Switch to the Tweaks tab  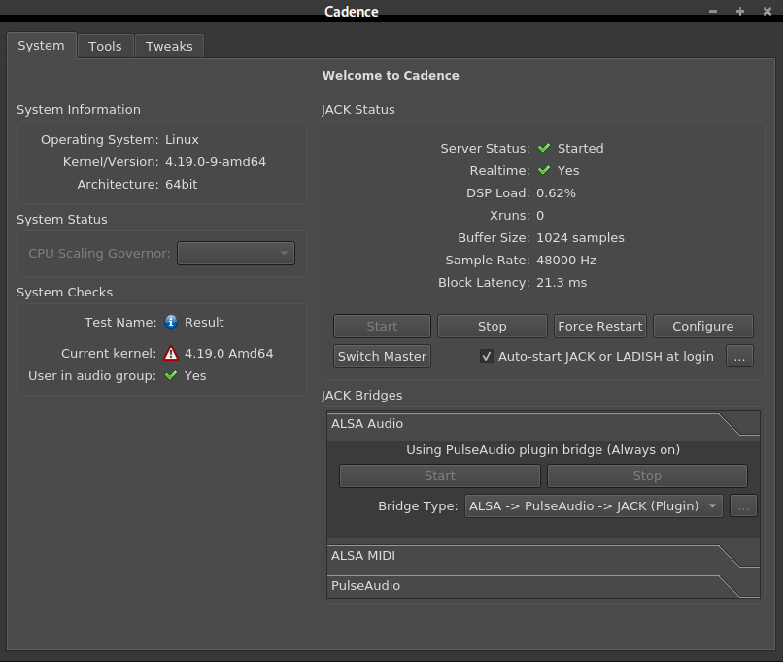pyautogui.click(x=169, y=46)
